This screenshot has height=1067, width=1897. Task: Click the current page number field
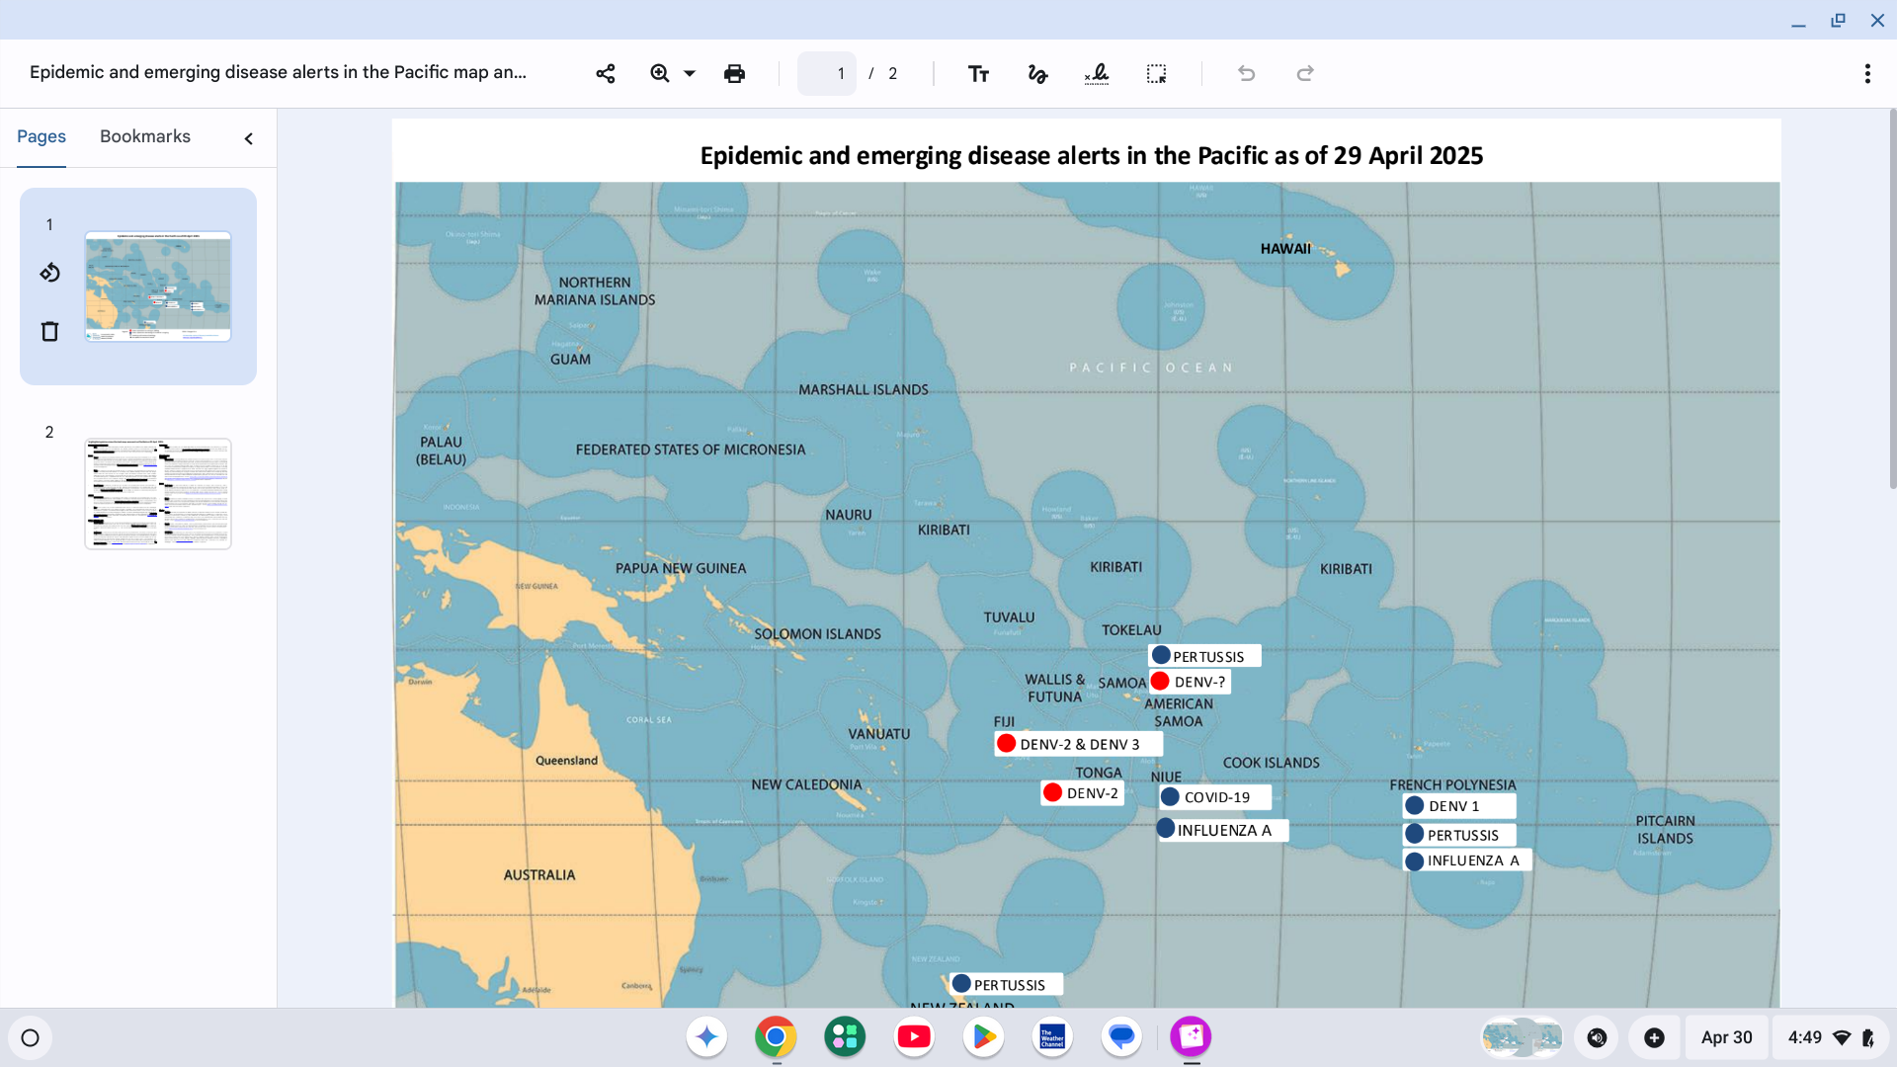click(828, 73)
